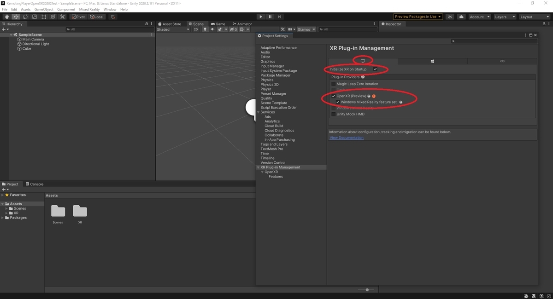The width and height of the screenshot is (553, 299).
Task: Select the iOS platform tab
Action: 502,61
